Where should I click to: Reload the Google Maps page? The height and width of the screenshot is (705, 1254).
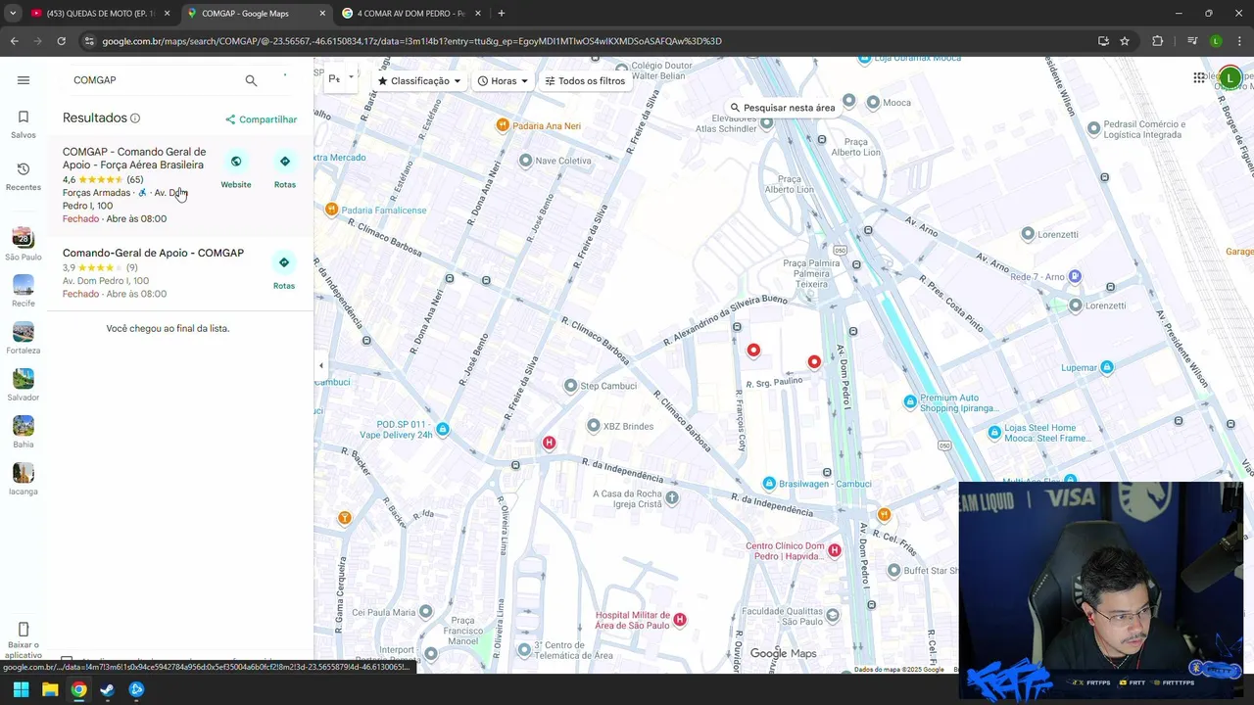61,41
